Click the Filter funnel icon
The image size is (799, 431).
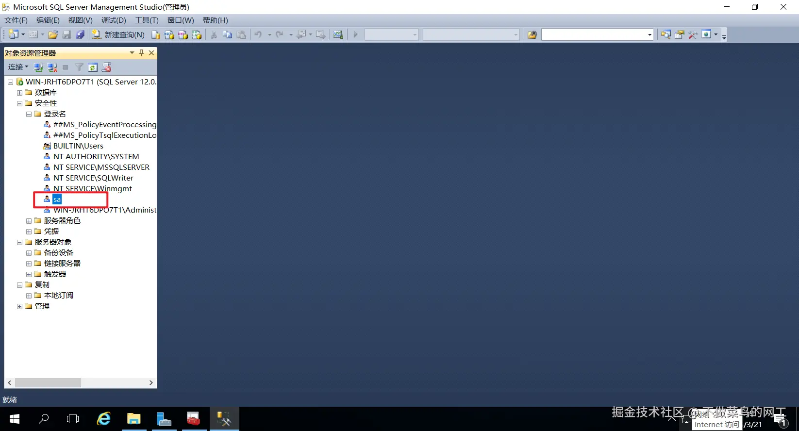tap(79, 67)
